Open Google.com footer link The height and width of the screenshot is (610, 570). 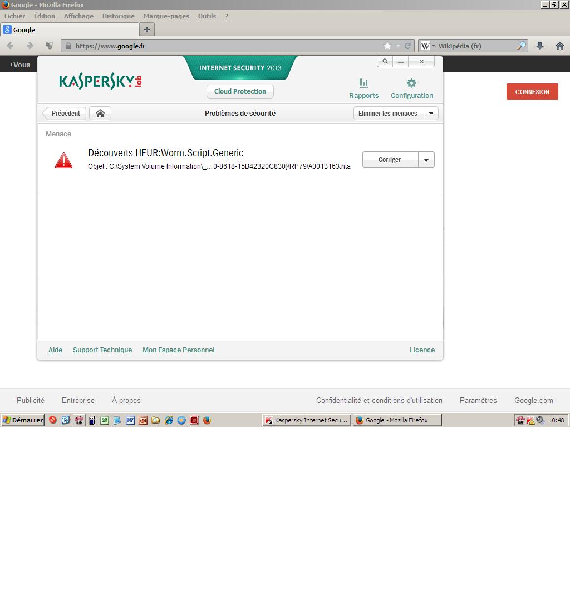pos(533,400)
